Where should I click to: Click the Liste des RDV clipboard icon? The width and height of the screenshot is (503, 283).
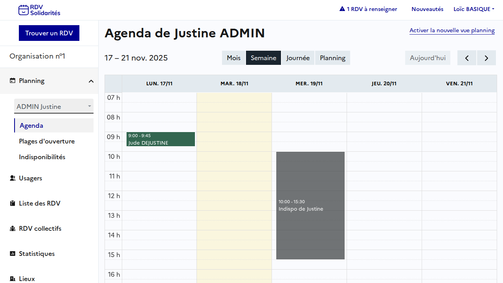coord(13,203)
